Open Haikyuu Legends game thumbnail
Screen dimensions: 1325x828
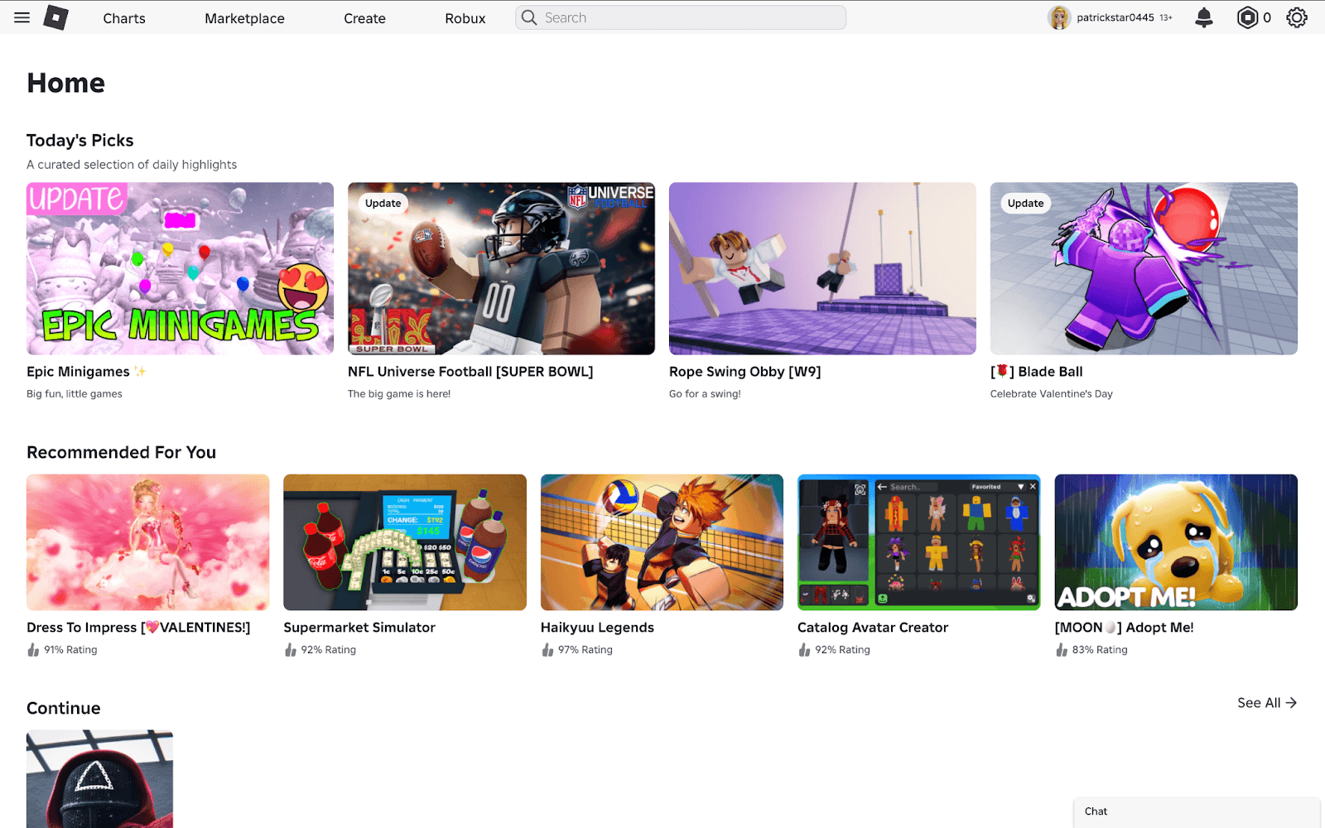point(662,542)
